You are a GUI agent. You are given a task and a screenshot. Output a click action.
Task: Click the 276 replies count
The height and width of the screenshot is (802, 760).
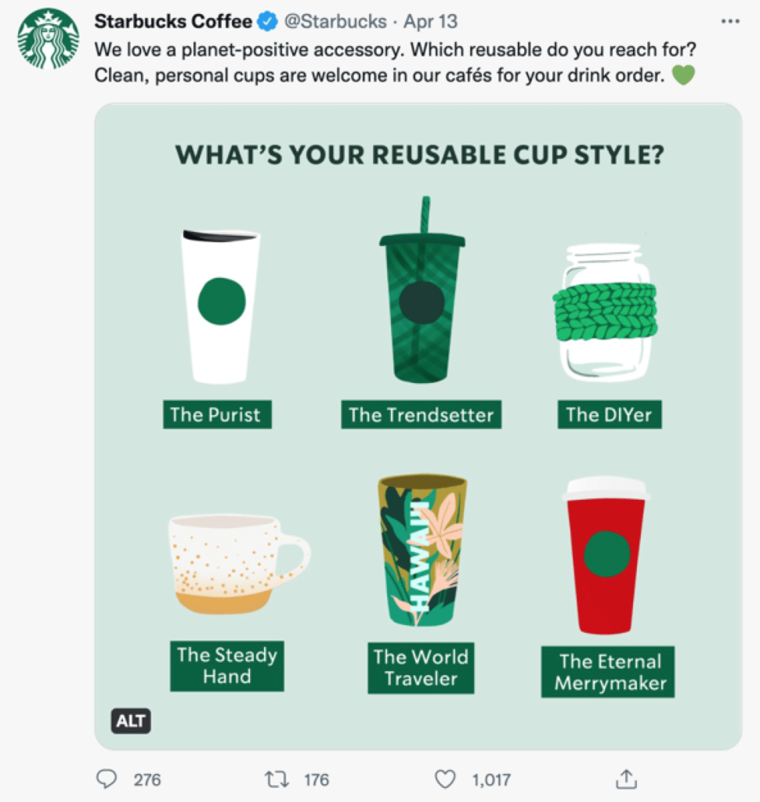click(141, 779)
